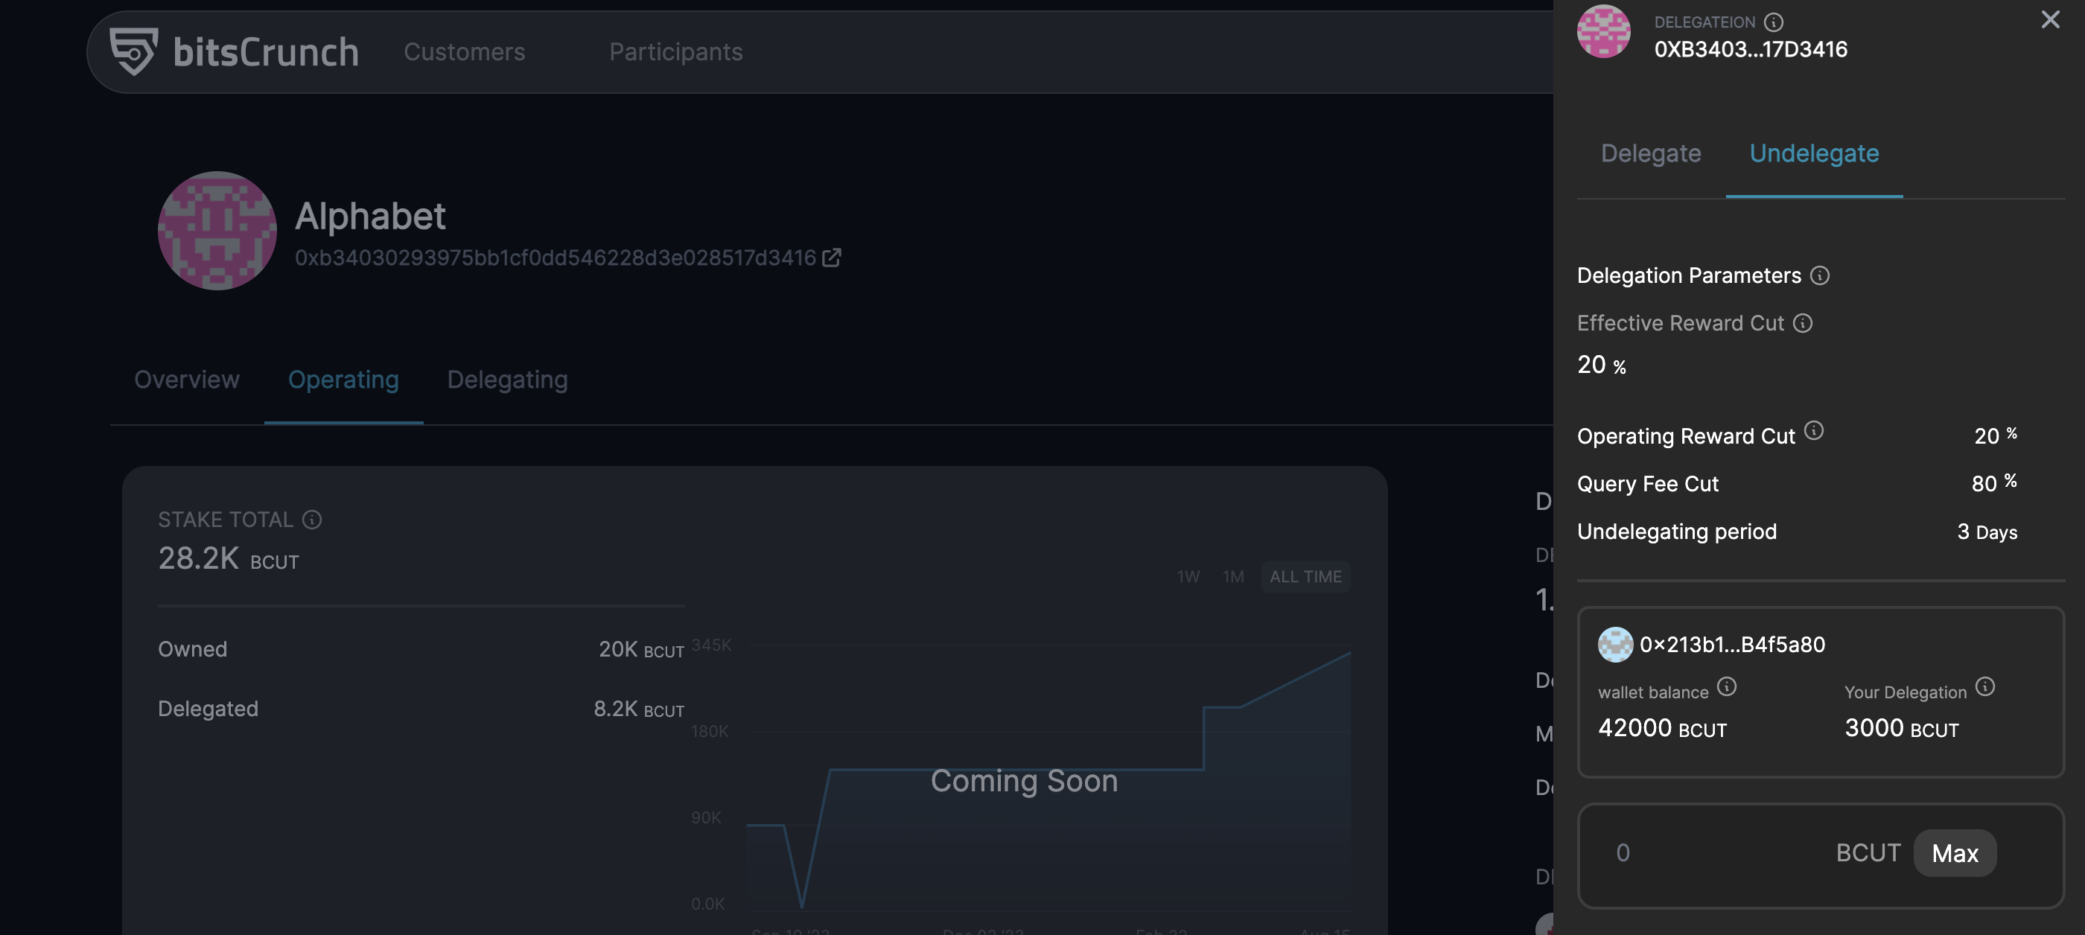Click the 0x213b1...B4f5a80 wallet avatar
Image resolution: width=2085 pixels, height=935 pixels.
1614,645
